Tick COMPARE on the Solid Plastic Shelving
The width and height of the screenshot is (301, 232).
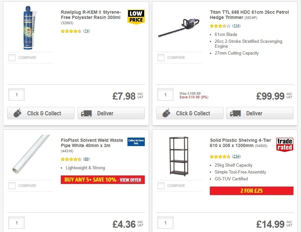click(x=161, y=186)
